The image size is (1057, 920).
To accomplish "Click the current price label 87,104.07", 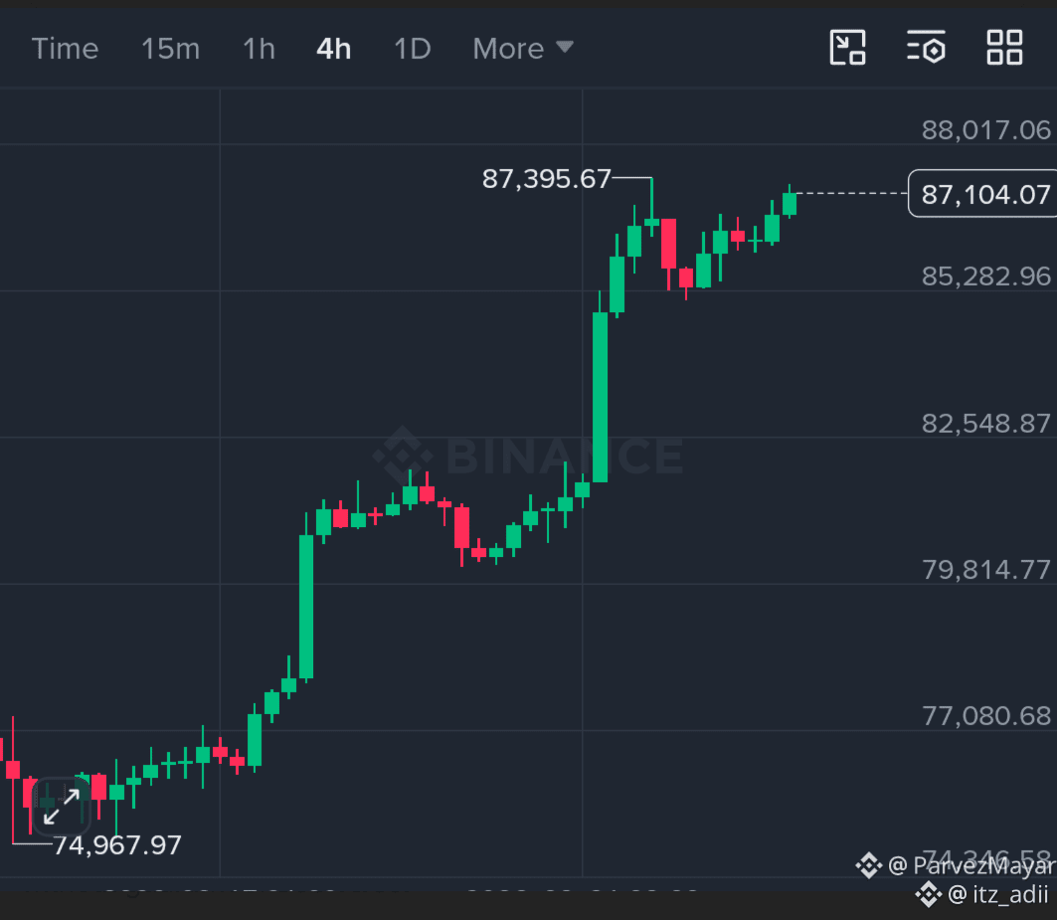I will coord(984,194).
